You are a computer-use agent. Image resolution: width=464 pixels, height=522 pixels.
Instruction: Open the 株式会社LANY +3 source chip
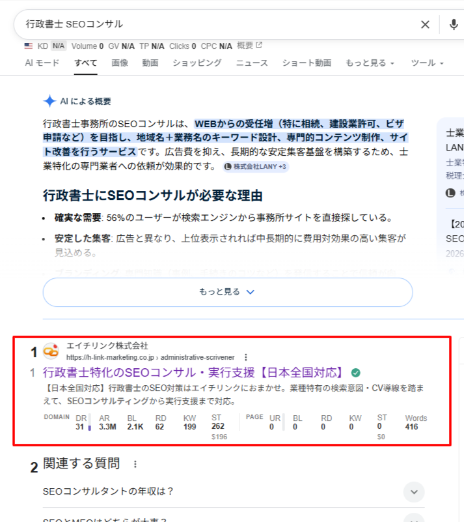point(256,166)
